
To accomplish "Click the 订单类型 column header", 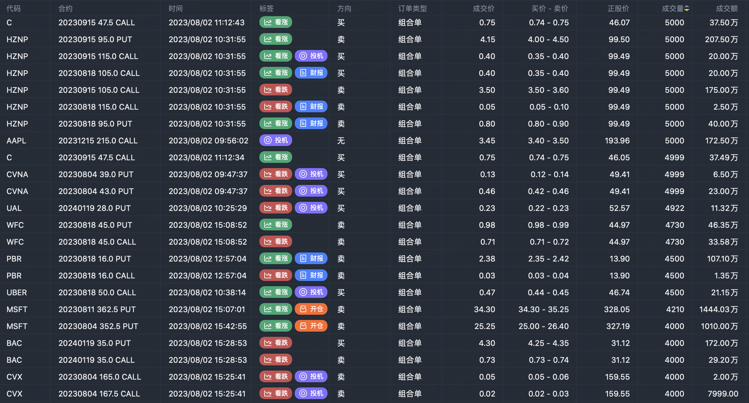I will pyautogui.click(x=412, y=9).
